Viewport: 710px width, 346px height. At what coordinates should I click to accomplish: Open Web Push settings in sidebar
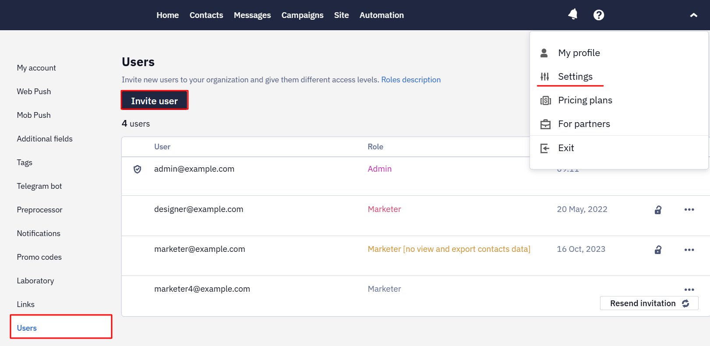point(34,92)
